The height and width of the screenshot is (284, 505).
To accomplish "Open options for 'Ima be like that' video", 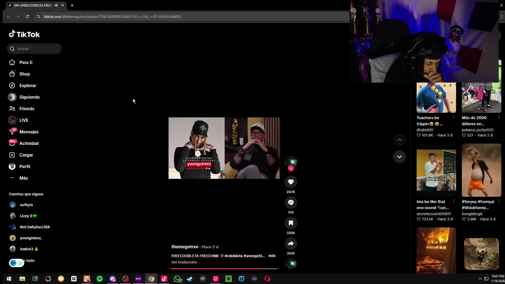I will tap(454, 202).
